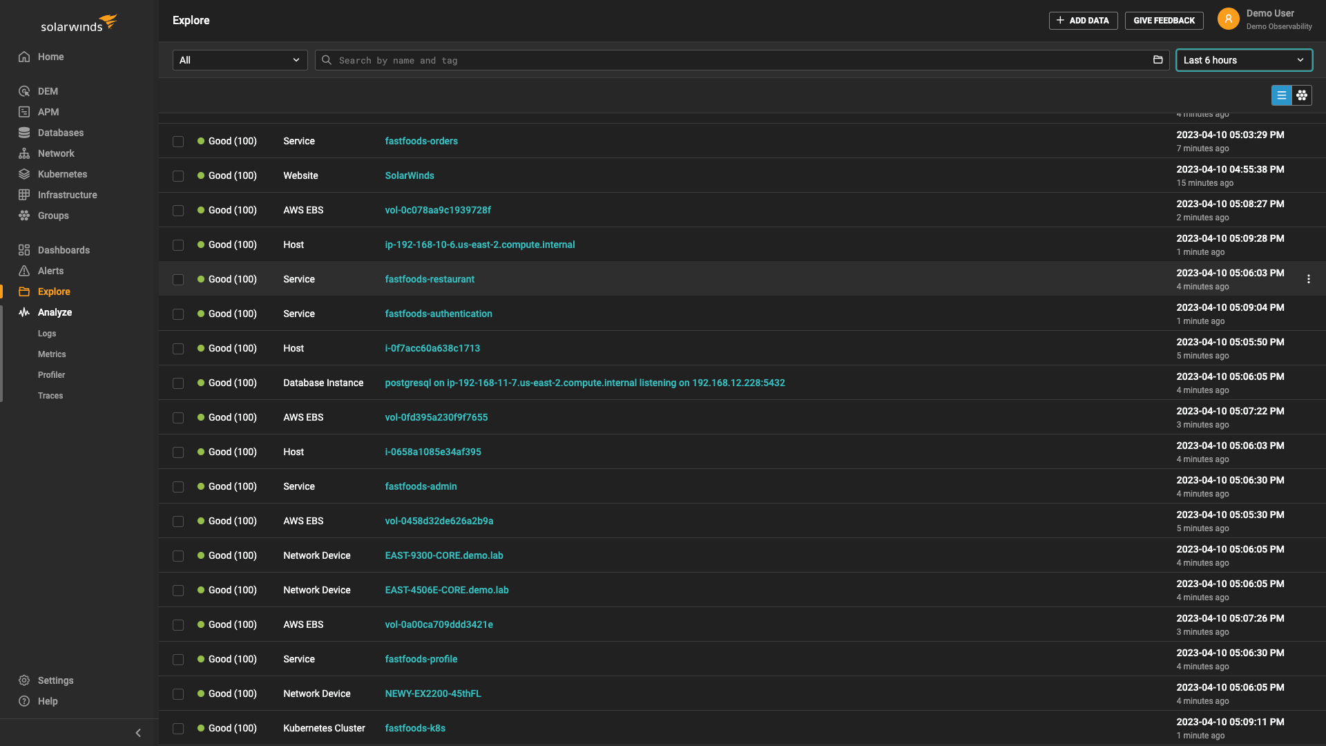Open the three-dot menu for fastfoods-restaurant
1326x746 pixels.
tap(1308, 279)
